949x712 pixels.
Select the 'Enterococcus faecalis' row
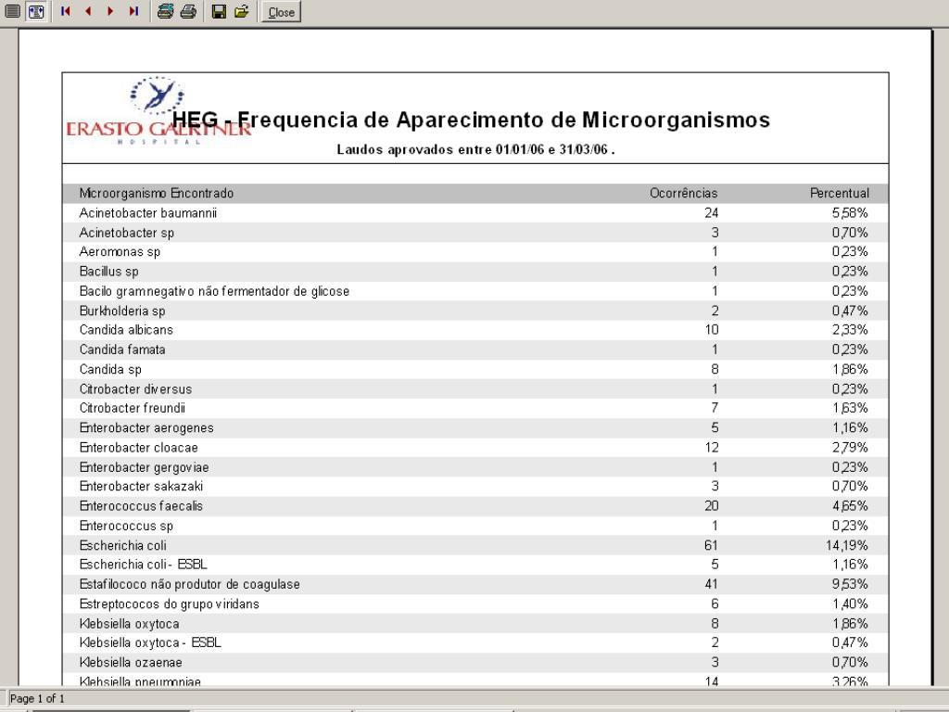point(475,506)
